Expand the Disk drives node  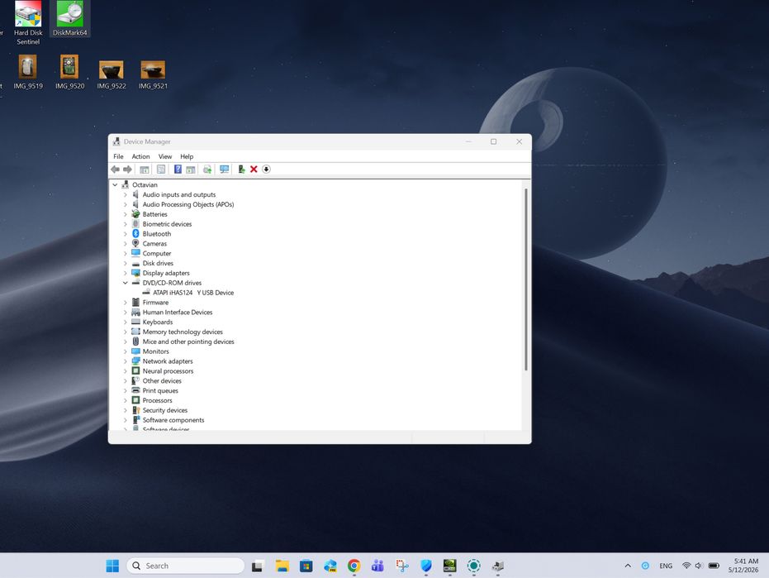(125, 263)
